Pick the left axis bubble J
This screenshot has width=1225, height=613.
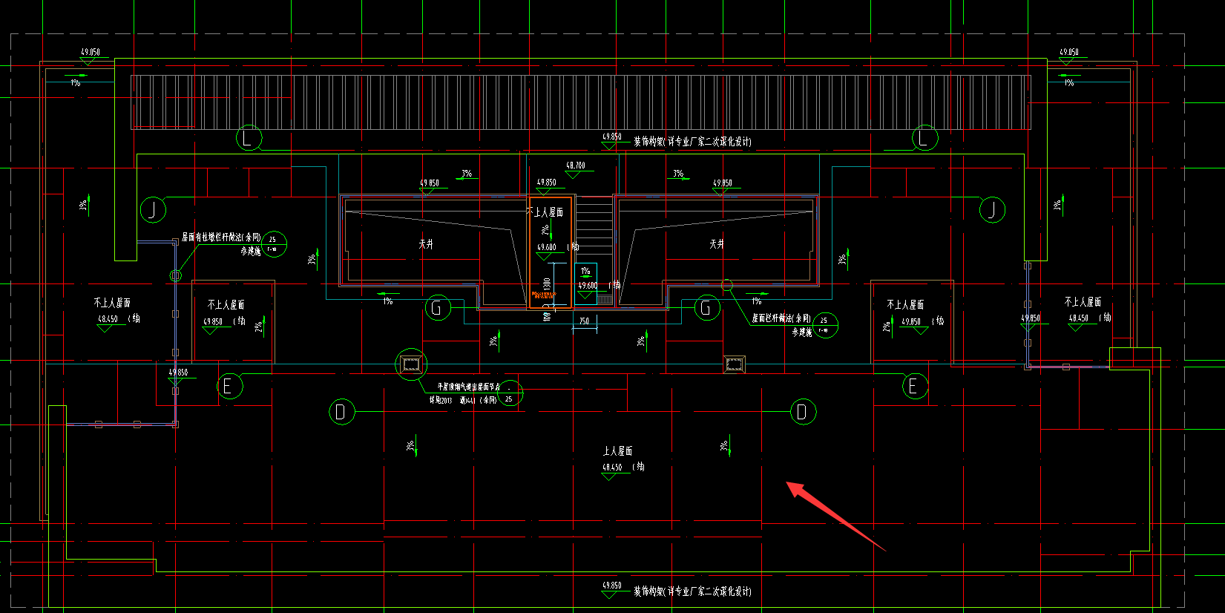click(153, 209)
